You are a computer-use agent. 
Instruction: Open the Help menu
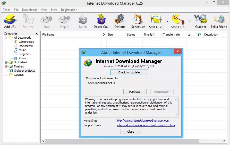click(54, 10)
